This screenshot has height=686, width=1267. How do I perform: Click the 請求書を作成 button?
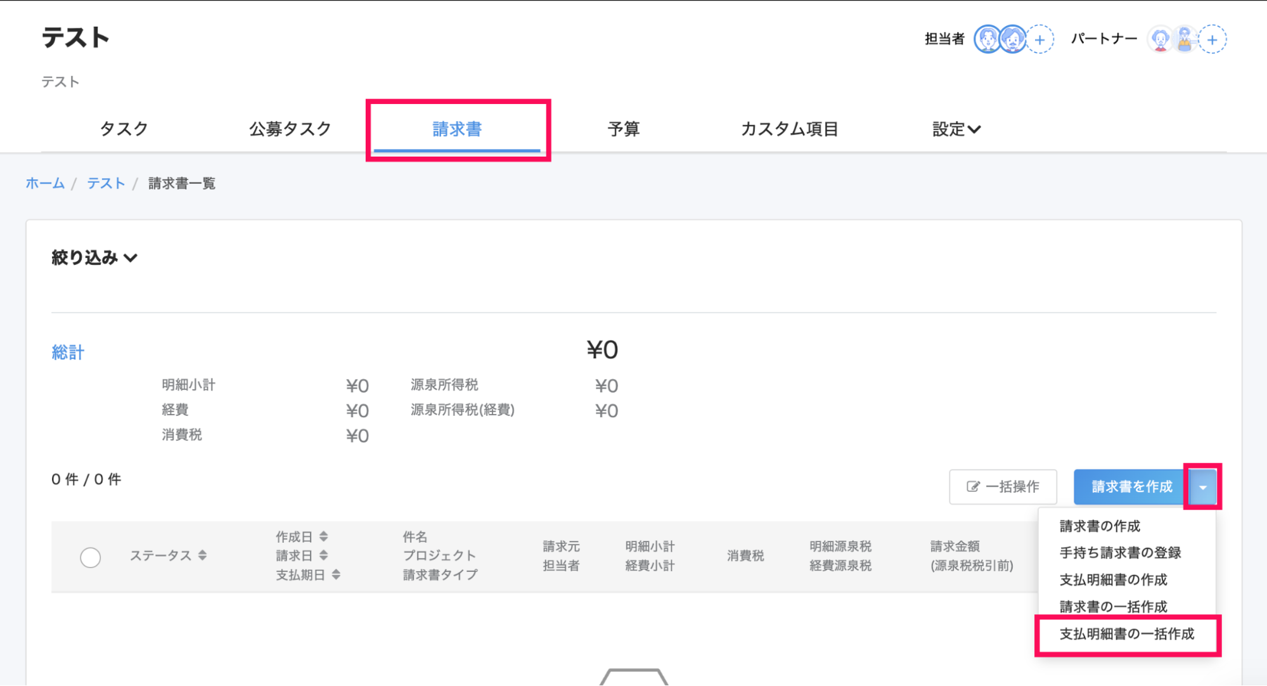(1131, 487)
